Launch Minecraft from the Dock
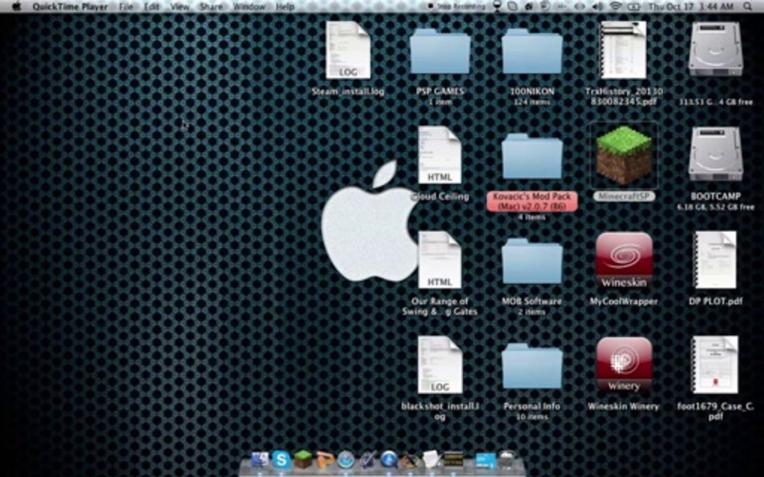 point(303,461)
